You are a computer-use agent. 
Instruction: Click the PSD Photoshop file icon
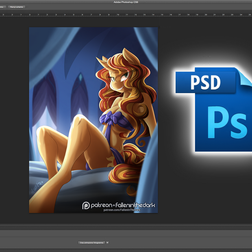point(213,109)
